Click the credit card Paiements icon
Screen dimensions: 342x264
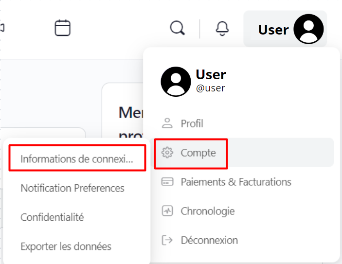pyautogui.click(x=167, y=182)
